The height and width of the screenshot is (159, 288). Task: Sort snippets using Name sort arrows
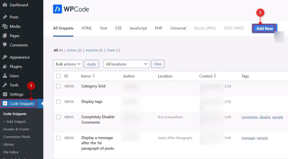pyautogui.click(x=93, y=76)
